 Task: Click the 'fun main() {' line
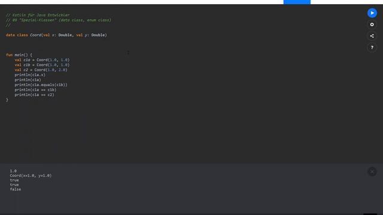pos(19,55)
